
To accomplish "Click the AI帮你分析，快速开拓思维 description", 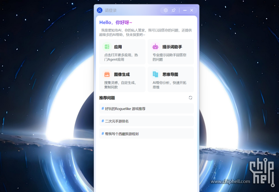I will tap(169, 85).
